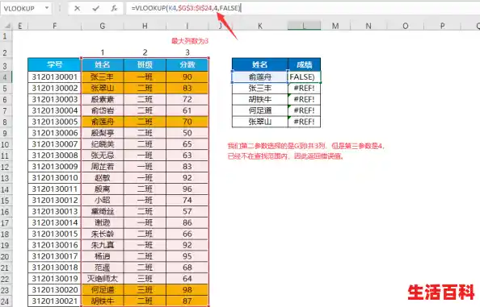Select column G header
The image size is (480, 307).
click(x=103, y=26)
